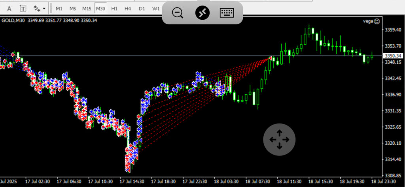Switch chart to W1 timeframe

point(156,9)
